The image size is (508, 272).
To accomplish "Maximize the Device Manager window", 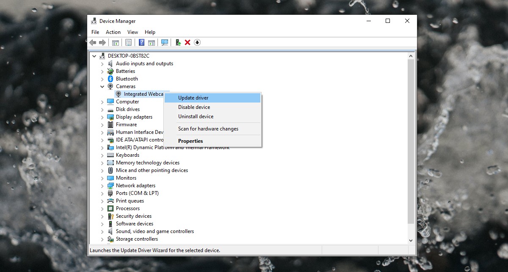I will (x=388, y=21).
